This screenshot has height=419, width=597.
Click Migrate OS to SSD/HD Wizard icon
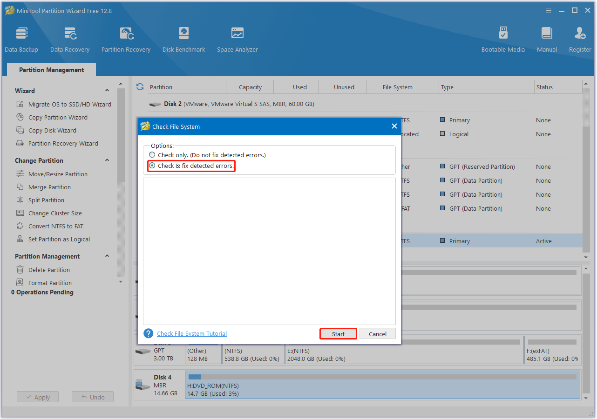tap(20, 104)
